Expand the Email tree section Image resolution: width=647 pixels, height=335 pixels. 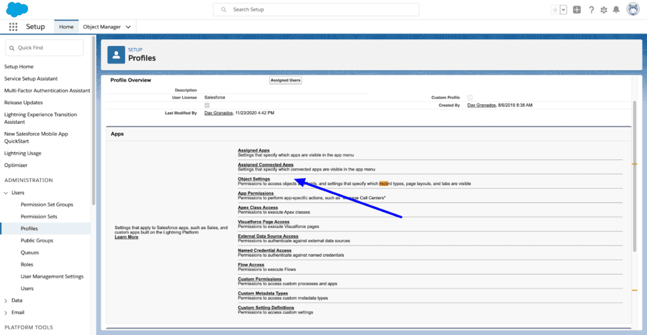[6, 313]
